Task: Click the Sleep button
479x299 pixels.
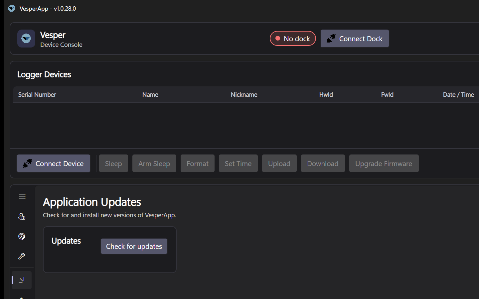Action: tap(113, 163)
